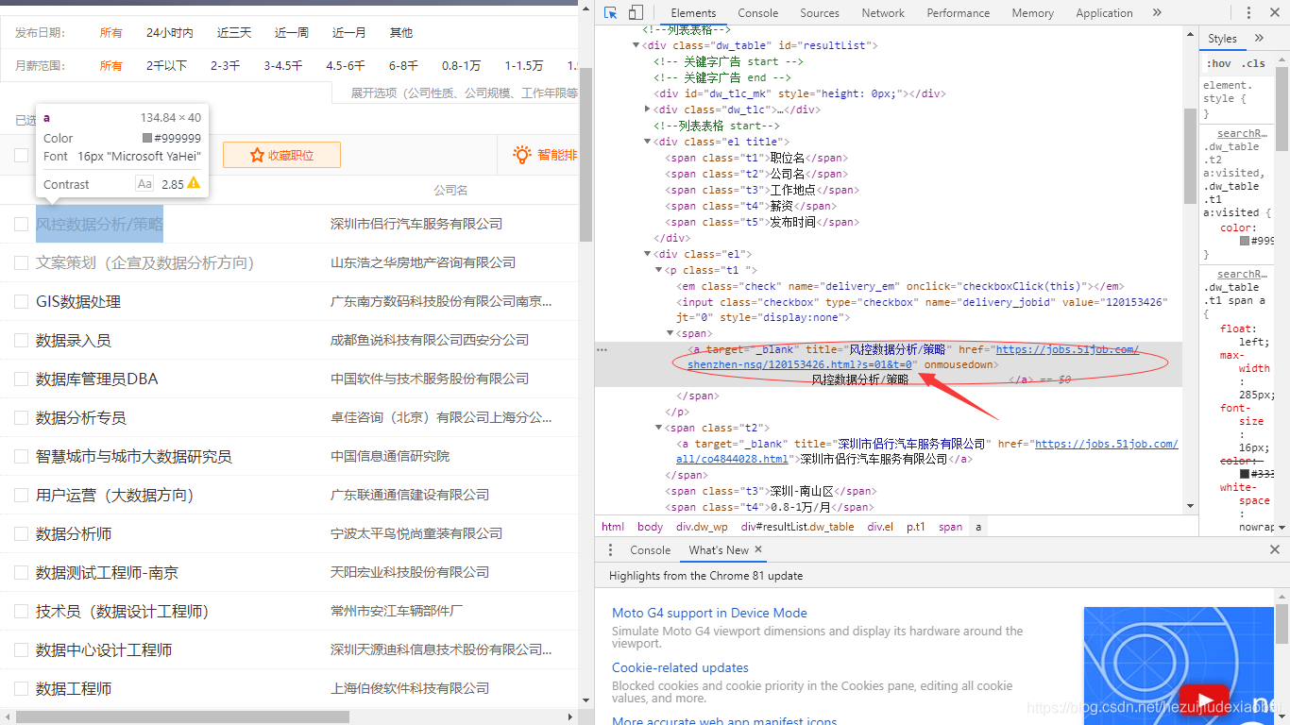The image size is (1290, 725).
Task: Select span class="t1" 职位名 DOM row
Action: tap(755, 158)
